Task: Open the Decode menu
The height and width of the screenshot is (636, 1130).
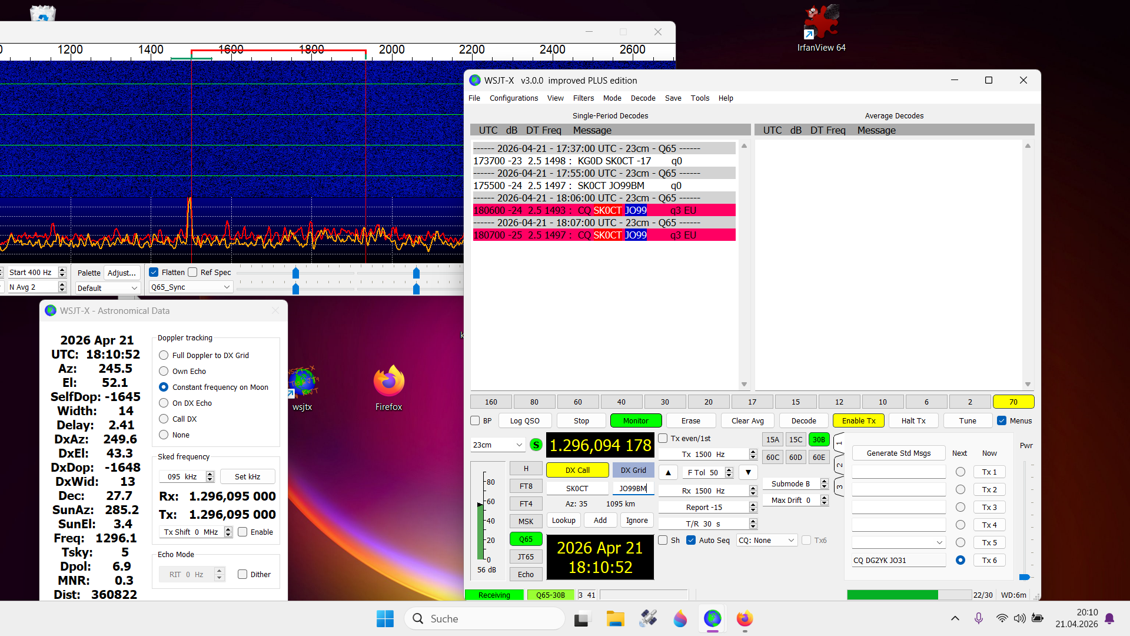Action: point(643,98)
